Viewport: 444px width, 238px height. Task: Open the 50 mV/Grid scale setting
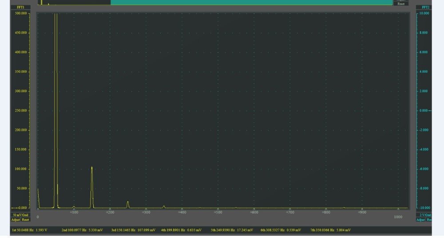pyautogui.click(x=20, y=215)
